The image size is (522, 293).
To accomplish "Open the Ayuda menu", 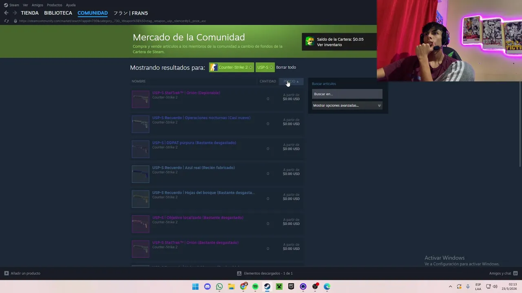I will [71, 5].
